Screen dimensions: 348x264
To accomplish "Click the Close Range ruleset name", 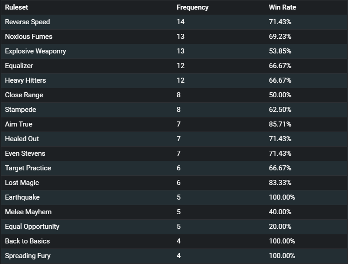I will (24, 95).
